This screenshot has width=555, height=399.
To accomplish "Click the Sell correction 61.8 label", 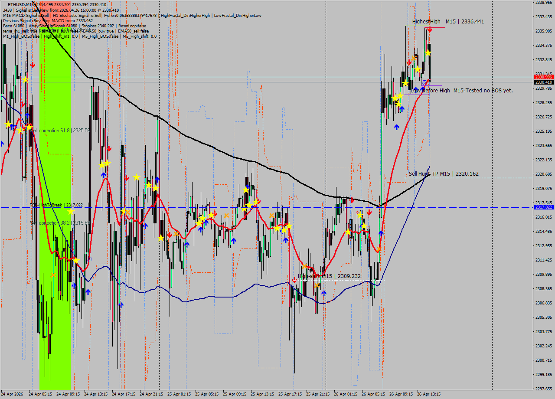I will coord(60,130).
